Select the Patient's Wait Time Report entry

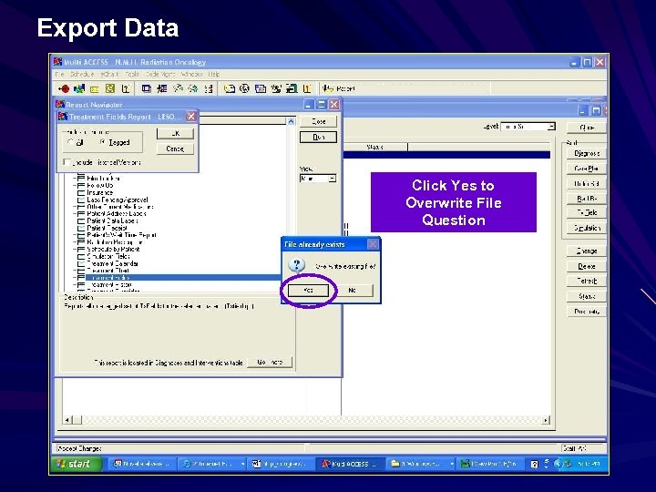pyautogui.click(x=121, y=235)
